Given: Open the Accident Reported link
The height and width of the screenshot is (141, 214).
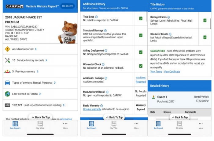Looking at the screenshot, I should tap(141, 80).
